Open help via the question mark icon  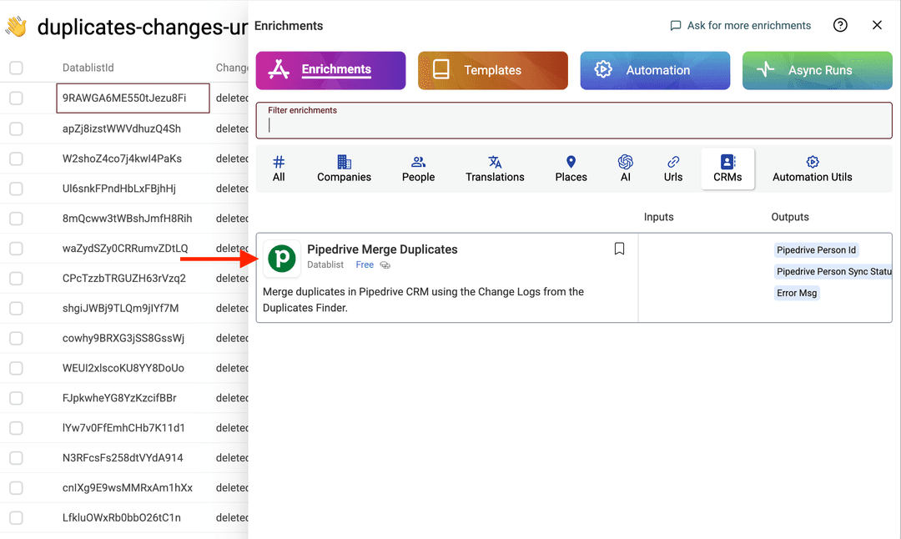click(x=840, y=25)
